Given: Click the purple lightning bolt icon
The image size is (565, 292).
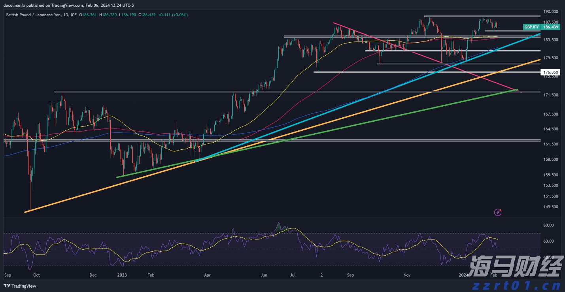Looking at the screenshot, I should click(x=497, y=213).
